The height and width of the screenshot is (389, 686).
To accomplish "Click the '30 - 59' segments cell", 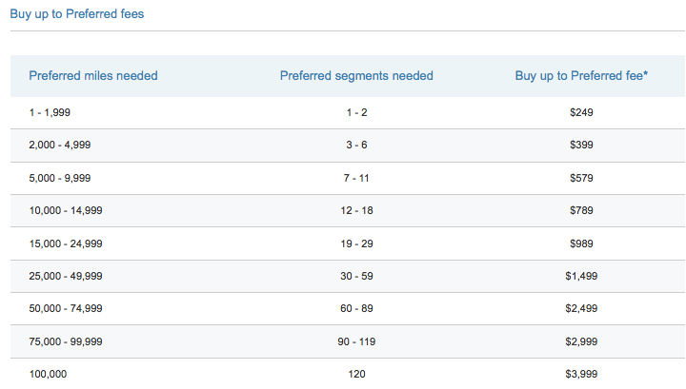I will click(356, 276).
